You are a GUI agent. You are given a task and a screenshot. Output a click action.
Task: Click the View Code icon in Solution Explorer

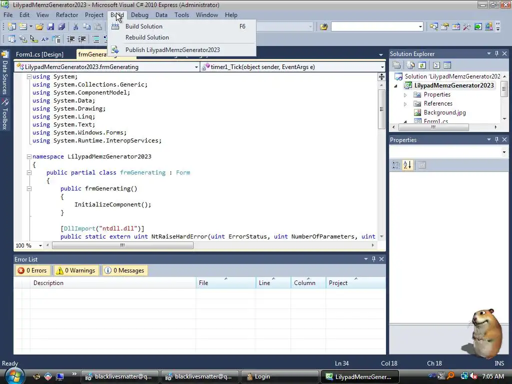436,65
